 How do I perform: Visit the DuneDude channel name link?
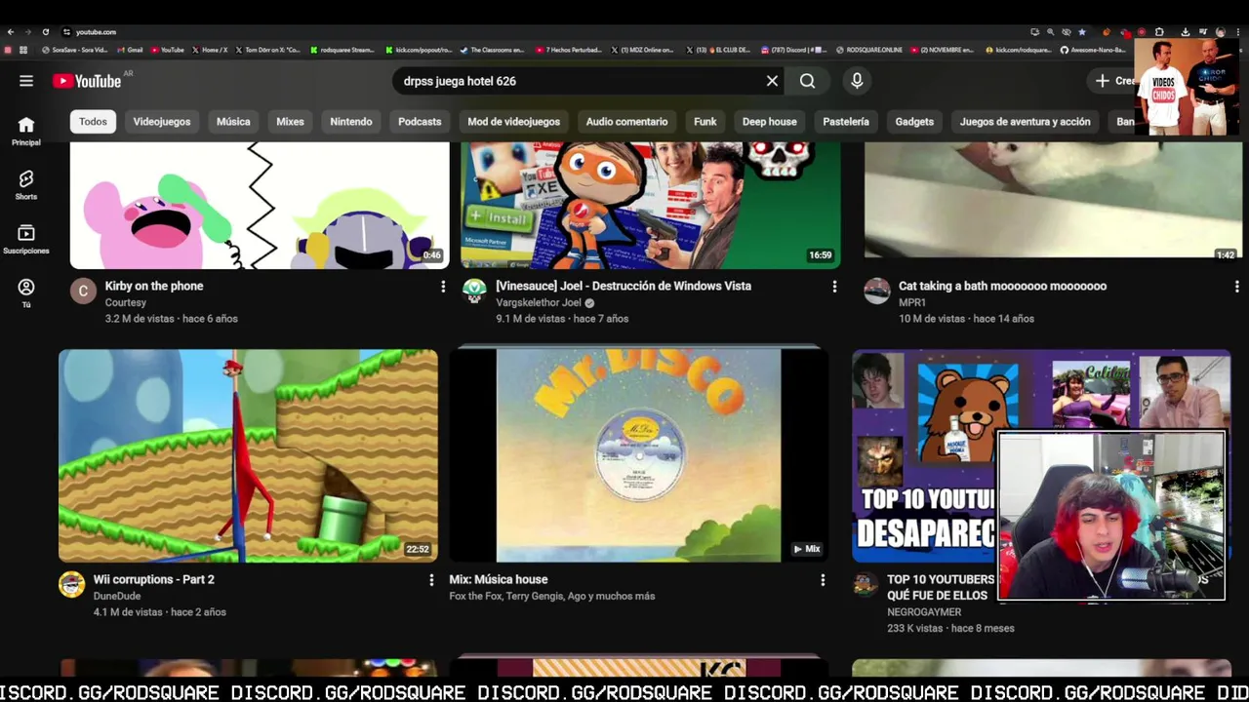[117, 596]
